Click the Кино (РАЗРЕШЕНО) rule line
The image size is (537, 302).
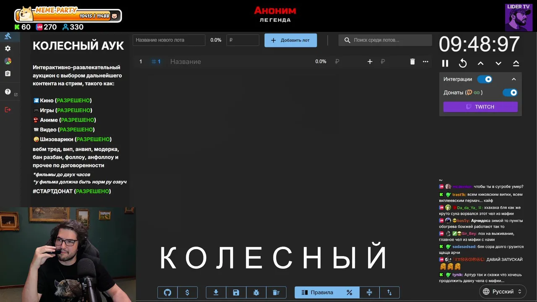tap(62, 101)
